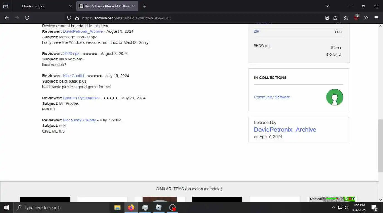Click the site security padlock icon

pos(77,18)
